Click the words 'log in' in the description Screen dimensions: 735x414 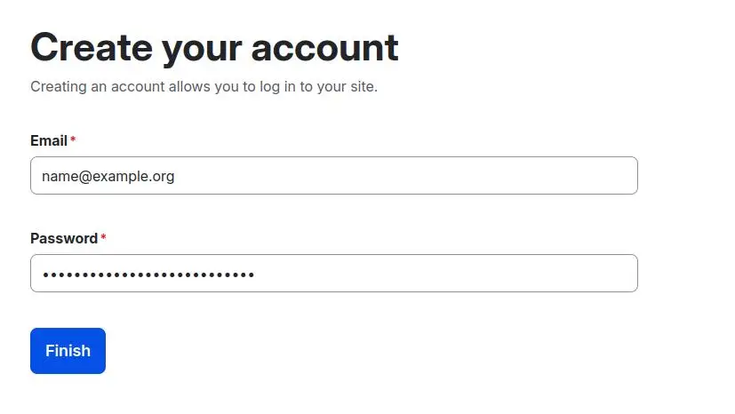pyautogui.click(x=273, y=86)
